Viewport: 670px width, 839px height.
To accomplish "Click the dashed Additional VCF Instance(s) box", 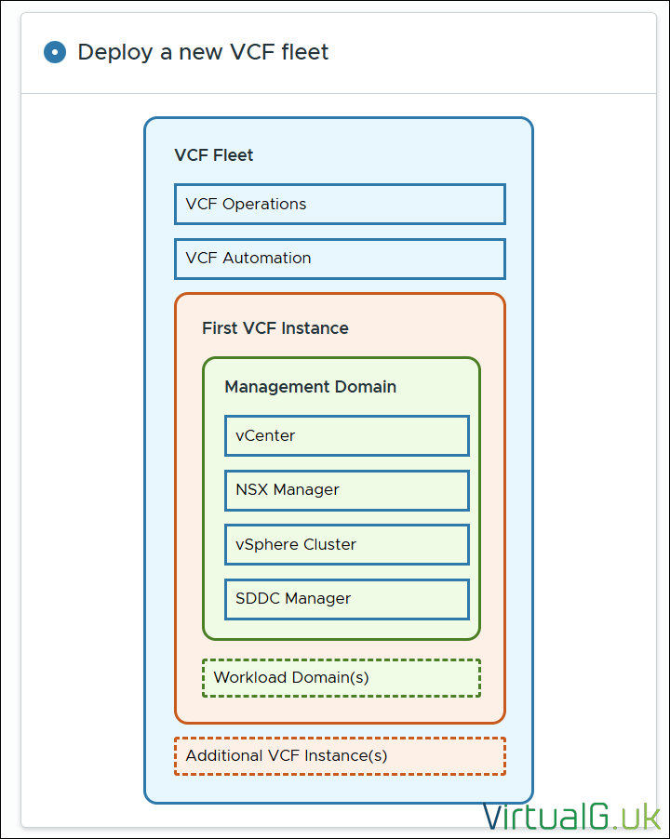I will tap(340, 756).
